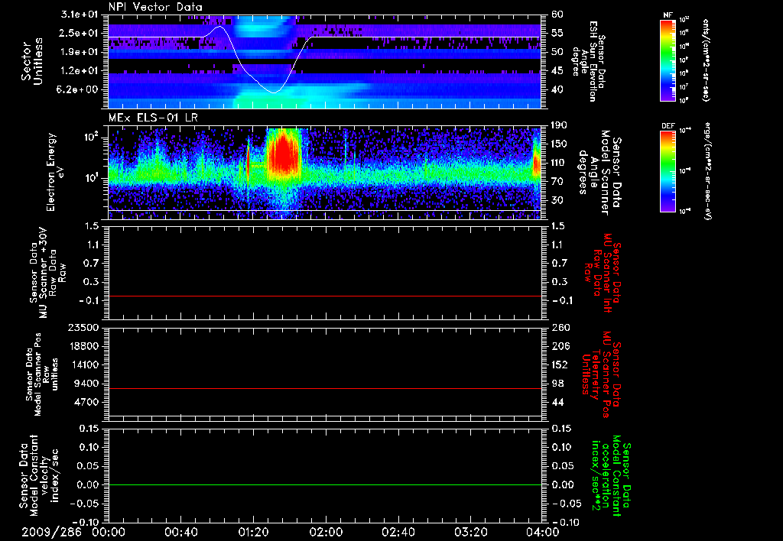The image size is (783, 541).
Task: Click the 4700 scanner position tick value
Action: [x=87, y=402]
